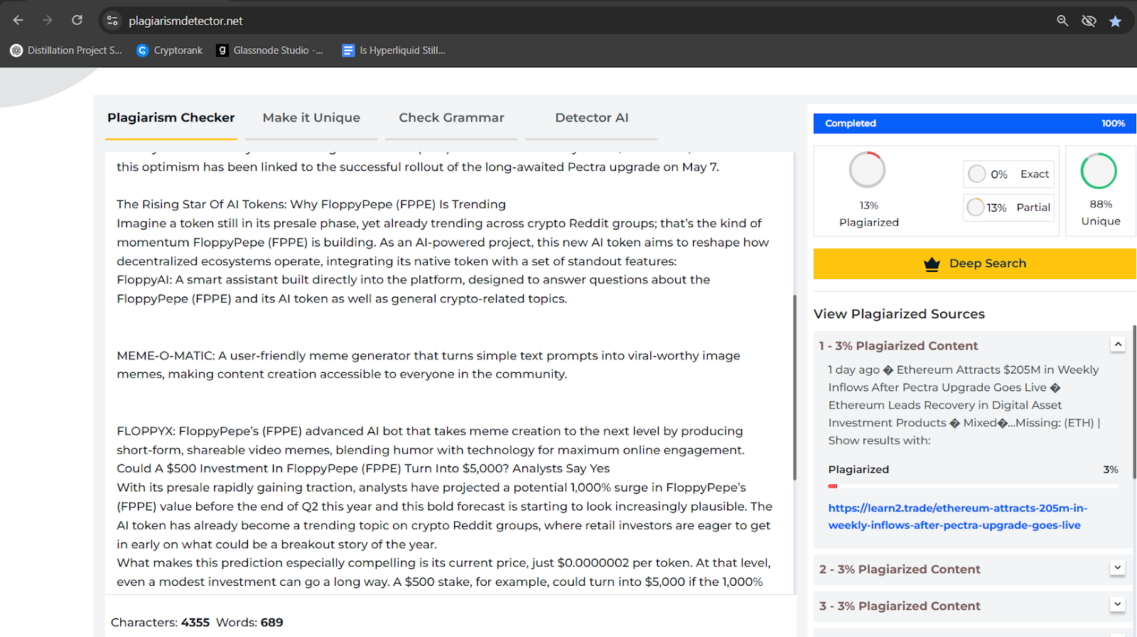Image resolution: width=1137 pixels, height=637 pixels.
Task: Click the crossed-eye tracking protection icon
Action: point(1089,21)
